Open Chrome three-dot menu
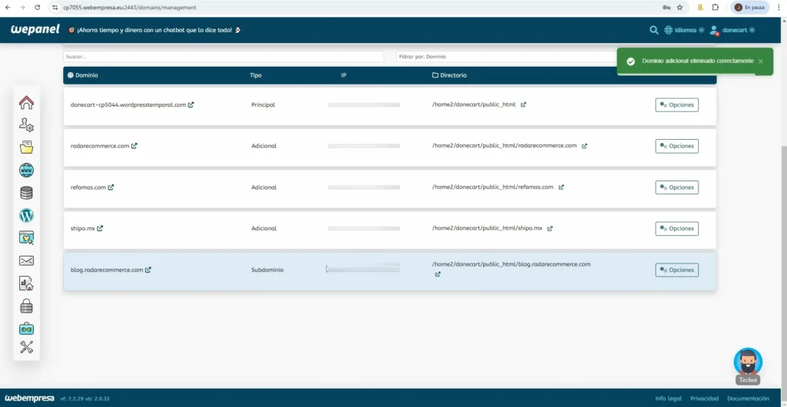The image size is (787, 407). click(x=779, y=8)
